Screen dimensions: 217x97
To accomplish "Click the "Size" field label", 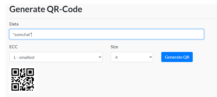I will pyautogui.click(x=114, y=47).
